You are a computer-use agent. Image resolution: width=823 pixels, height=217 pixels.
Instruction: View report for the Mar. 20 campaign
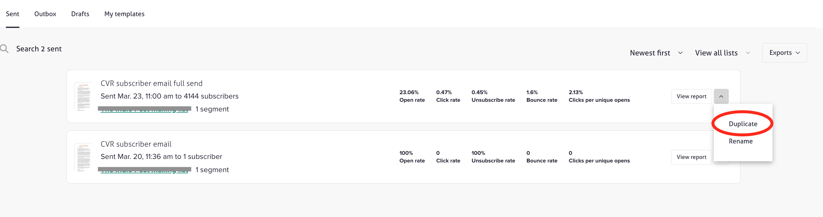691,157
